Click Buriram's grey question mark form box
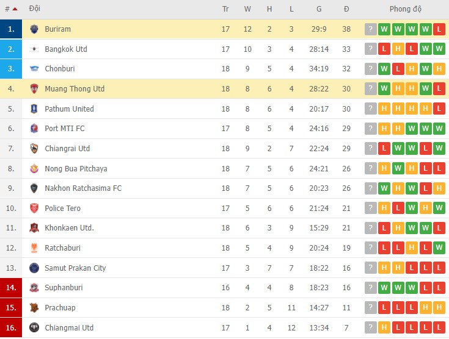The image size is (449, 339). coord(370,29)
